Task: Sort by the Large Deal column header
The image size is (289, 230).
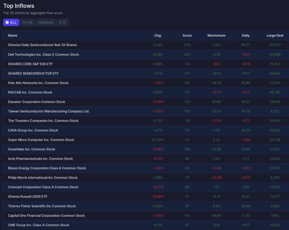Action: (x=275, y=35)
